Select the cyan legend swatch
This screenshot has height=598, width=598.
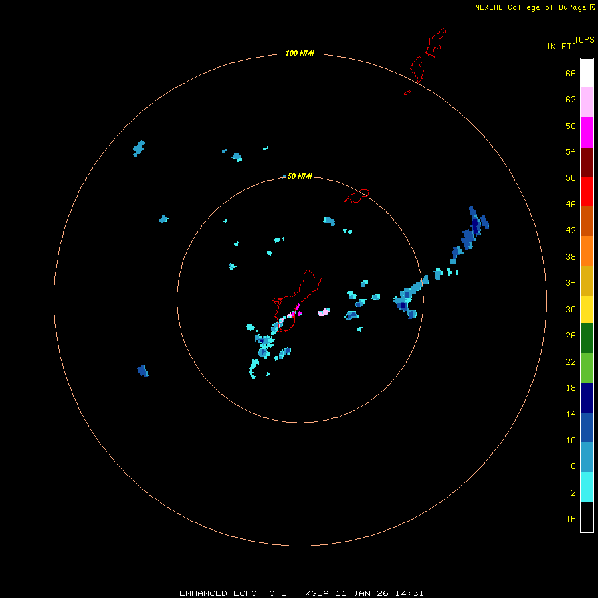click(x=587, y=487)
